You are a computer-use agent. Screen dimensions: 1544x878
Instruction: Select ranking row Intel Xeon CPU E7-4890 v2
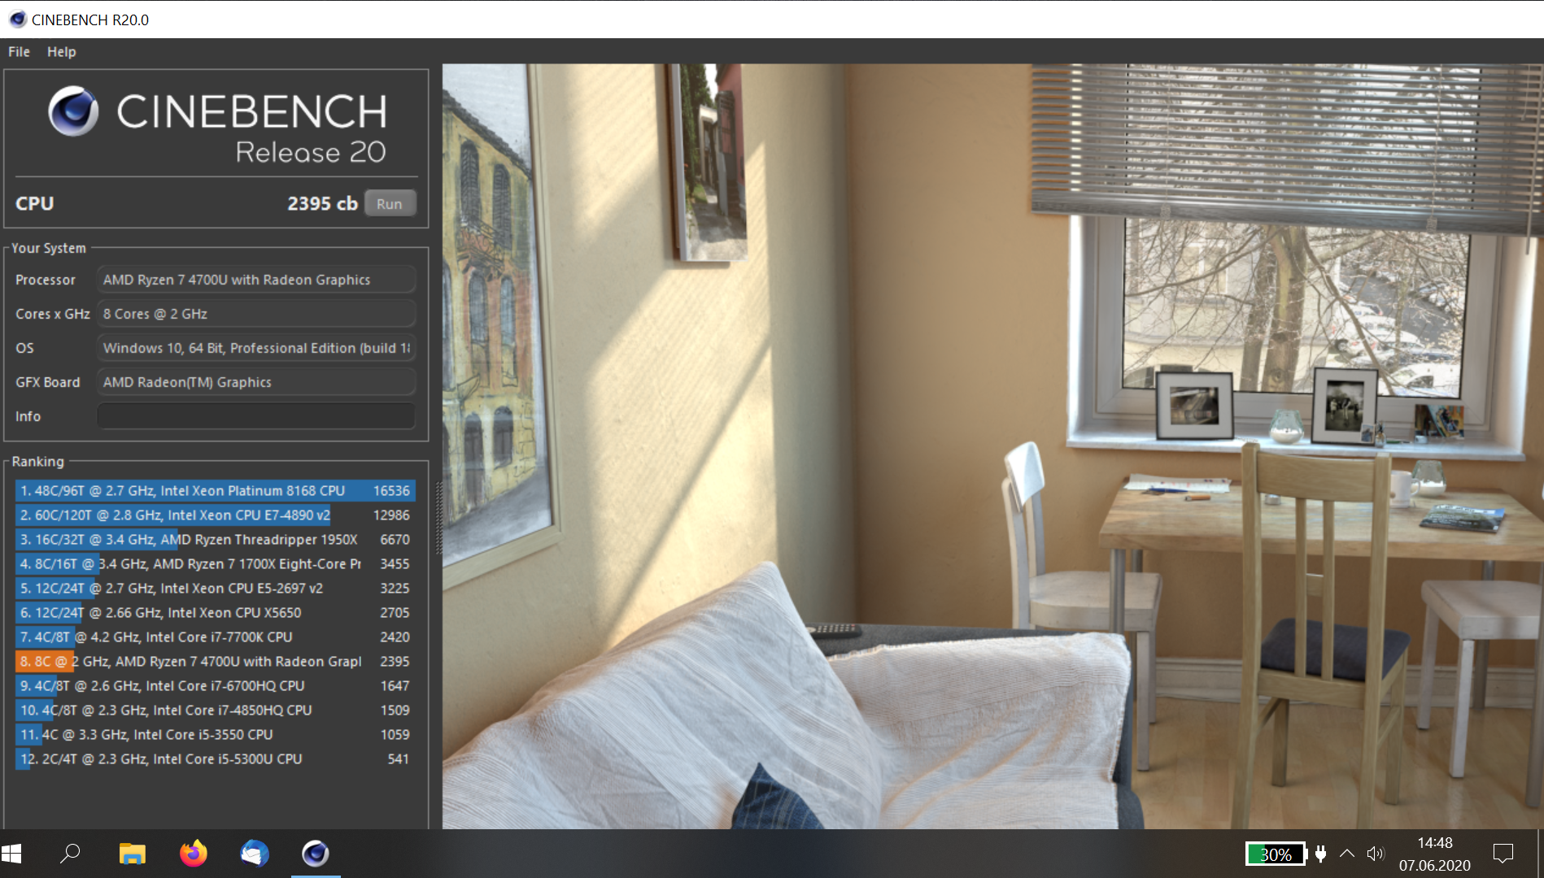click(216, 515)
